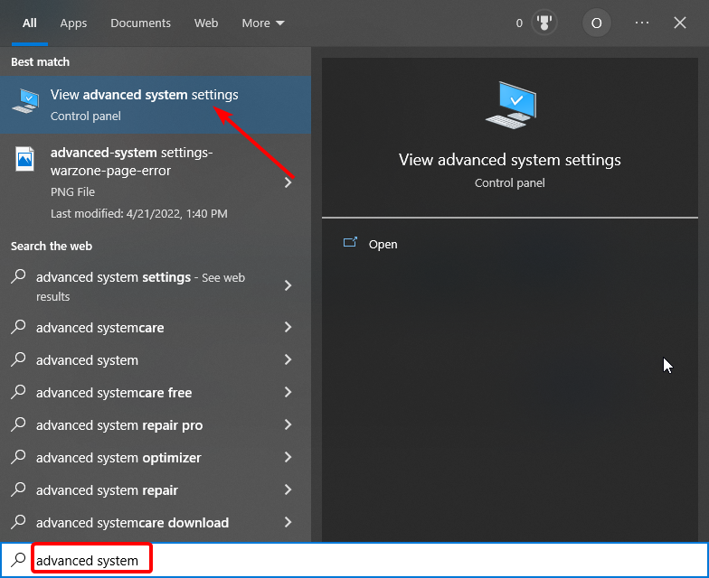Expand the PNG file result details arrow
The width and height of the screenshot is (709, 578).
click(x=288, y=182)
